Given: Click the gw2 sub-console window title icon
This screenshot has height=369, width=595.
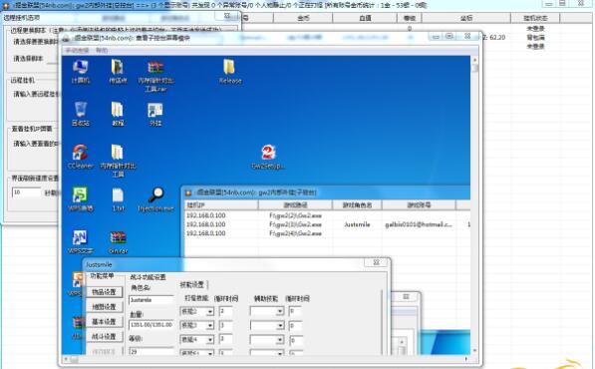Looking at the screenshot, I should (188, 192).
